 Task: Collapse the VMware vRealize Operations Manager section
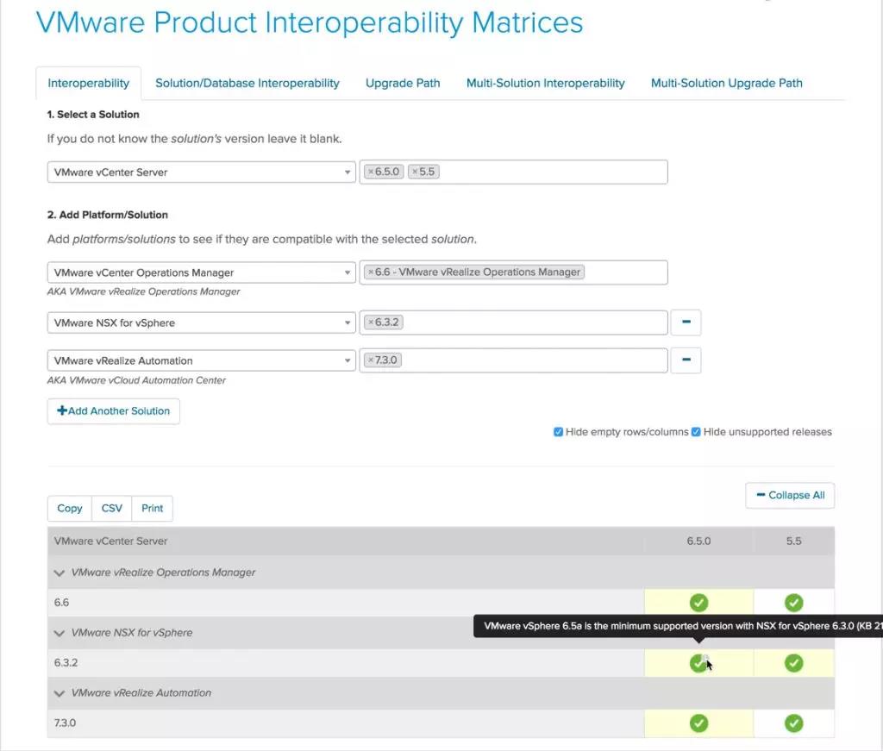pos(59,573)
